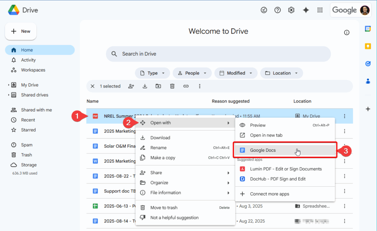Open the Location filter dropdown
377x231 pixels.
pos(282,73)
